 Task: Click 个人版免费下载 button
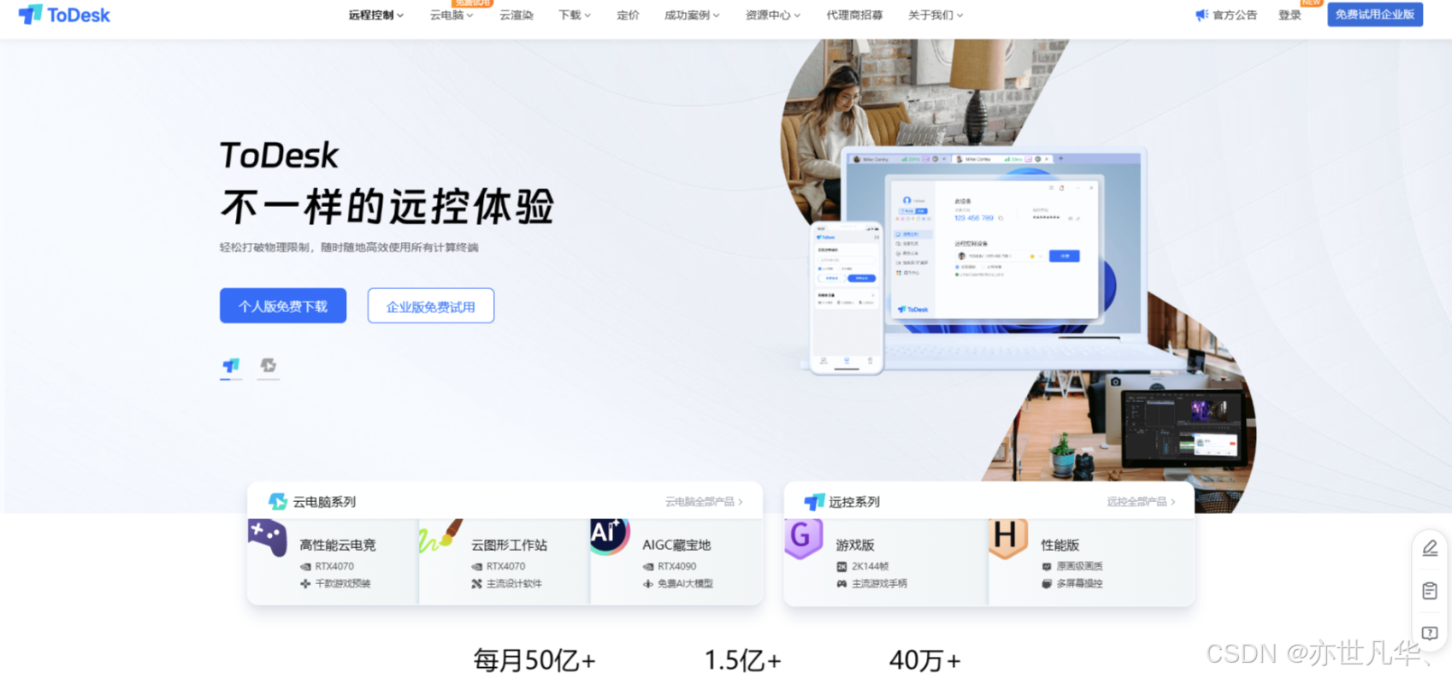click(x=283, y=305)
